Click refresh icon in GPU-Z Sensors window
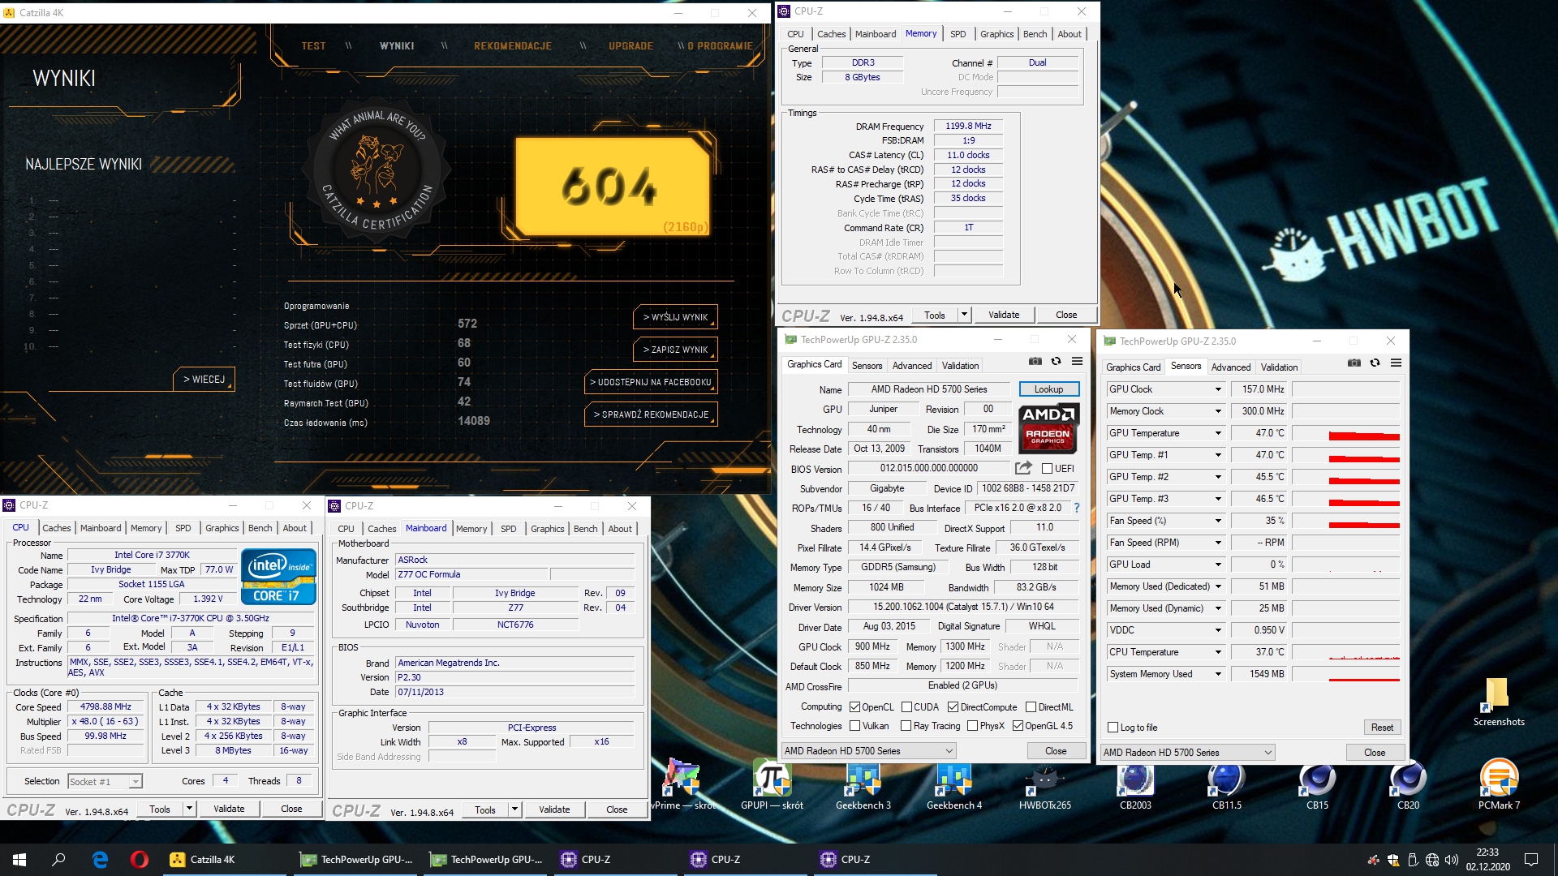Viewport: 1558px width, 876px height. coord(1375,363)
